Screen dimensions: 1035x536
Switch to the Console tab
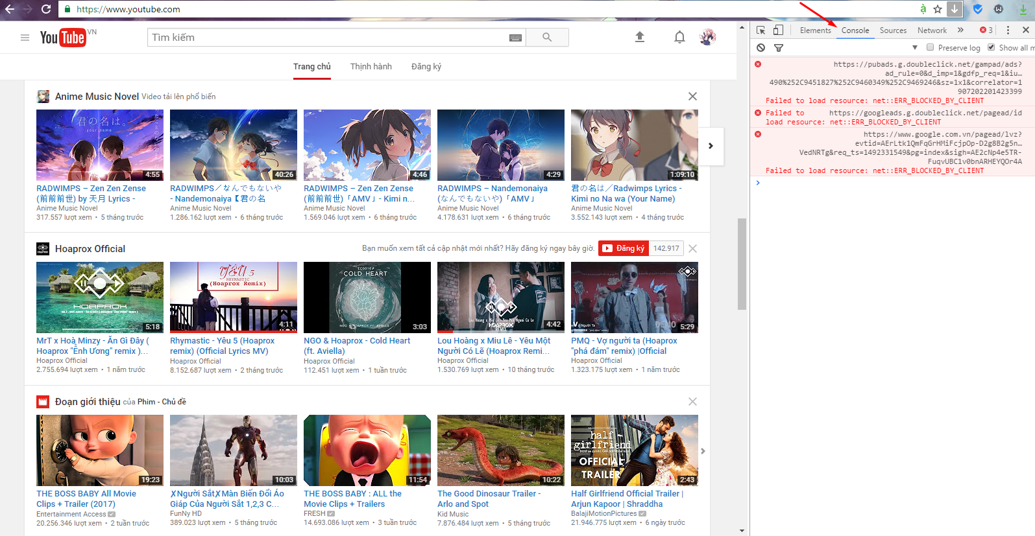(x=855, y=30)
